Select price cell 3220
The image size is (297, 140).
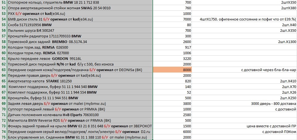pos(172,59)
